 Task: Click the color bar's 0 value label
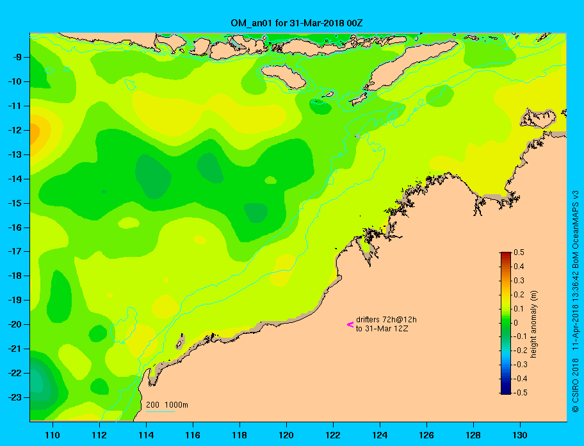click(516, 323)
